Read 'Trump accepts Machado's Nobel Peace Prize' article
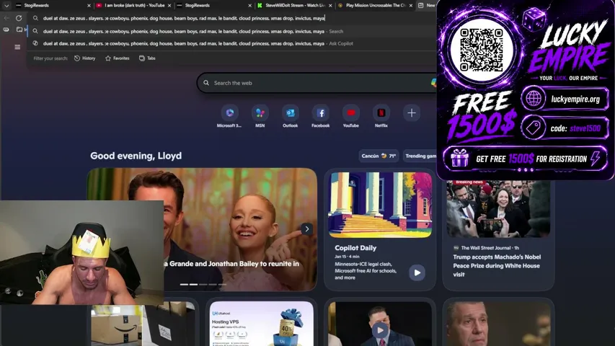615x346 pixels. [x=497, y=265]
